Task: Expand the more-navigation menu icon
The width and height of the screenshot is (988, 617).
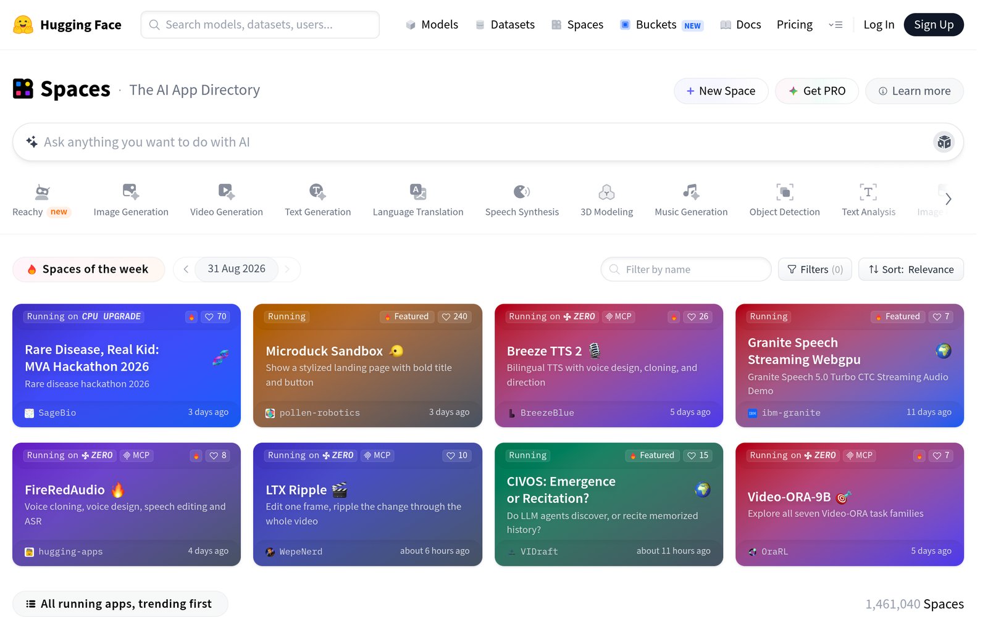Action: 835,25
